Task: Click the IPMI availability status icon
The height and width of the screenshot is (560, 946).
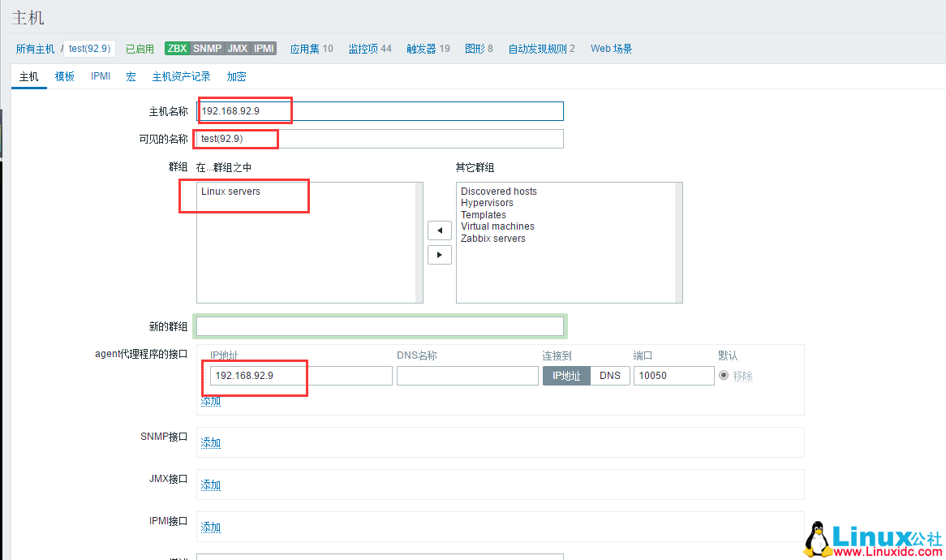Action: (262, 48)
